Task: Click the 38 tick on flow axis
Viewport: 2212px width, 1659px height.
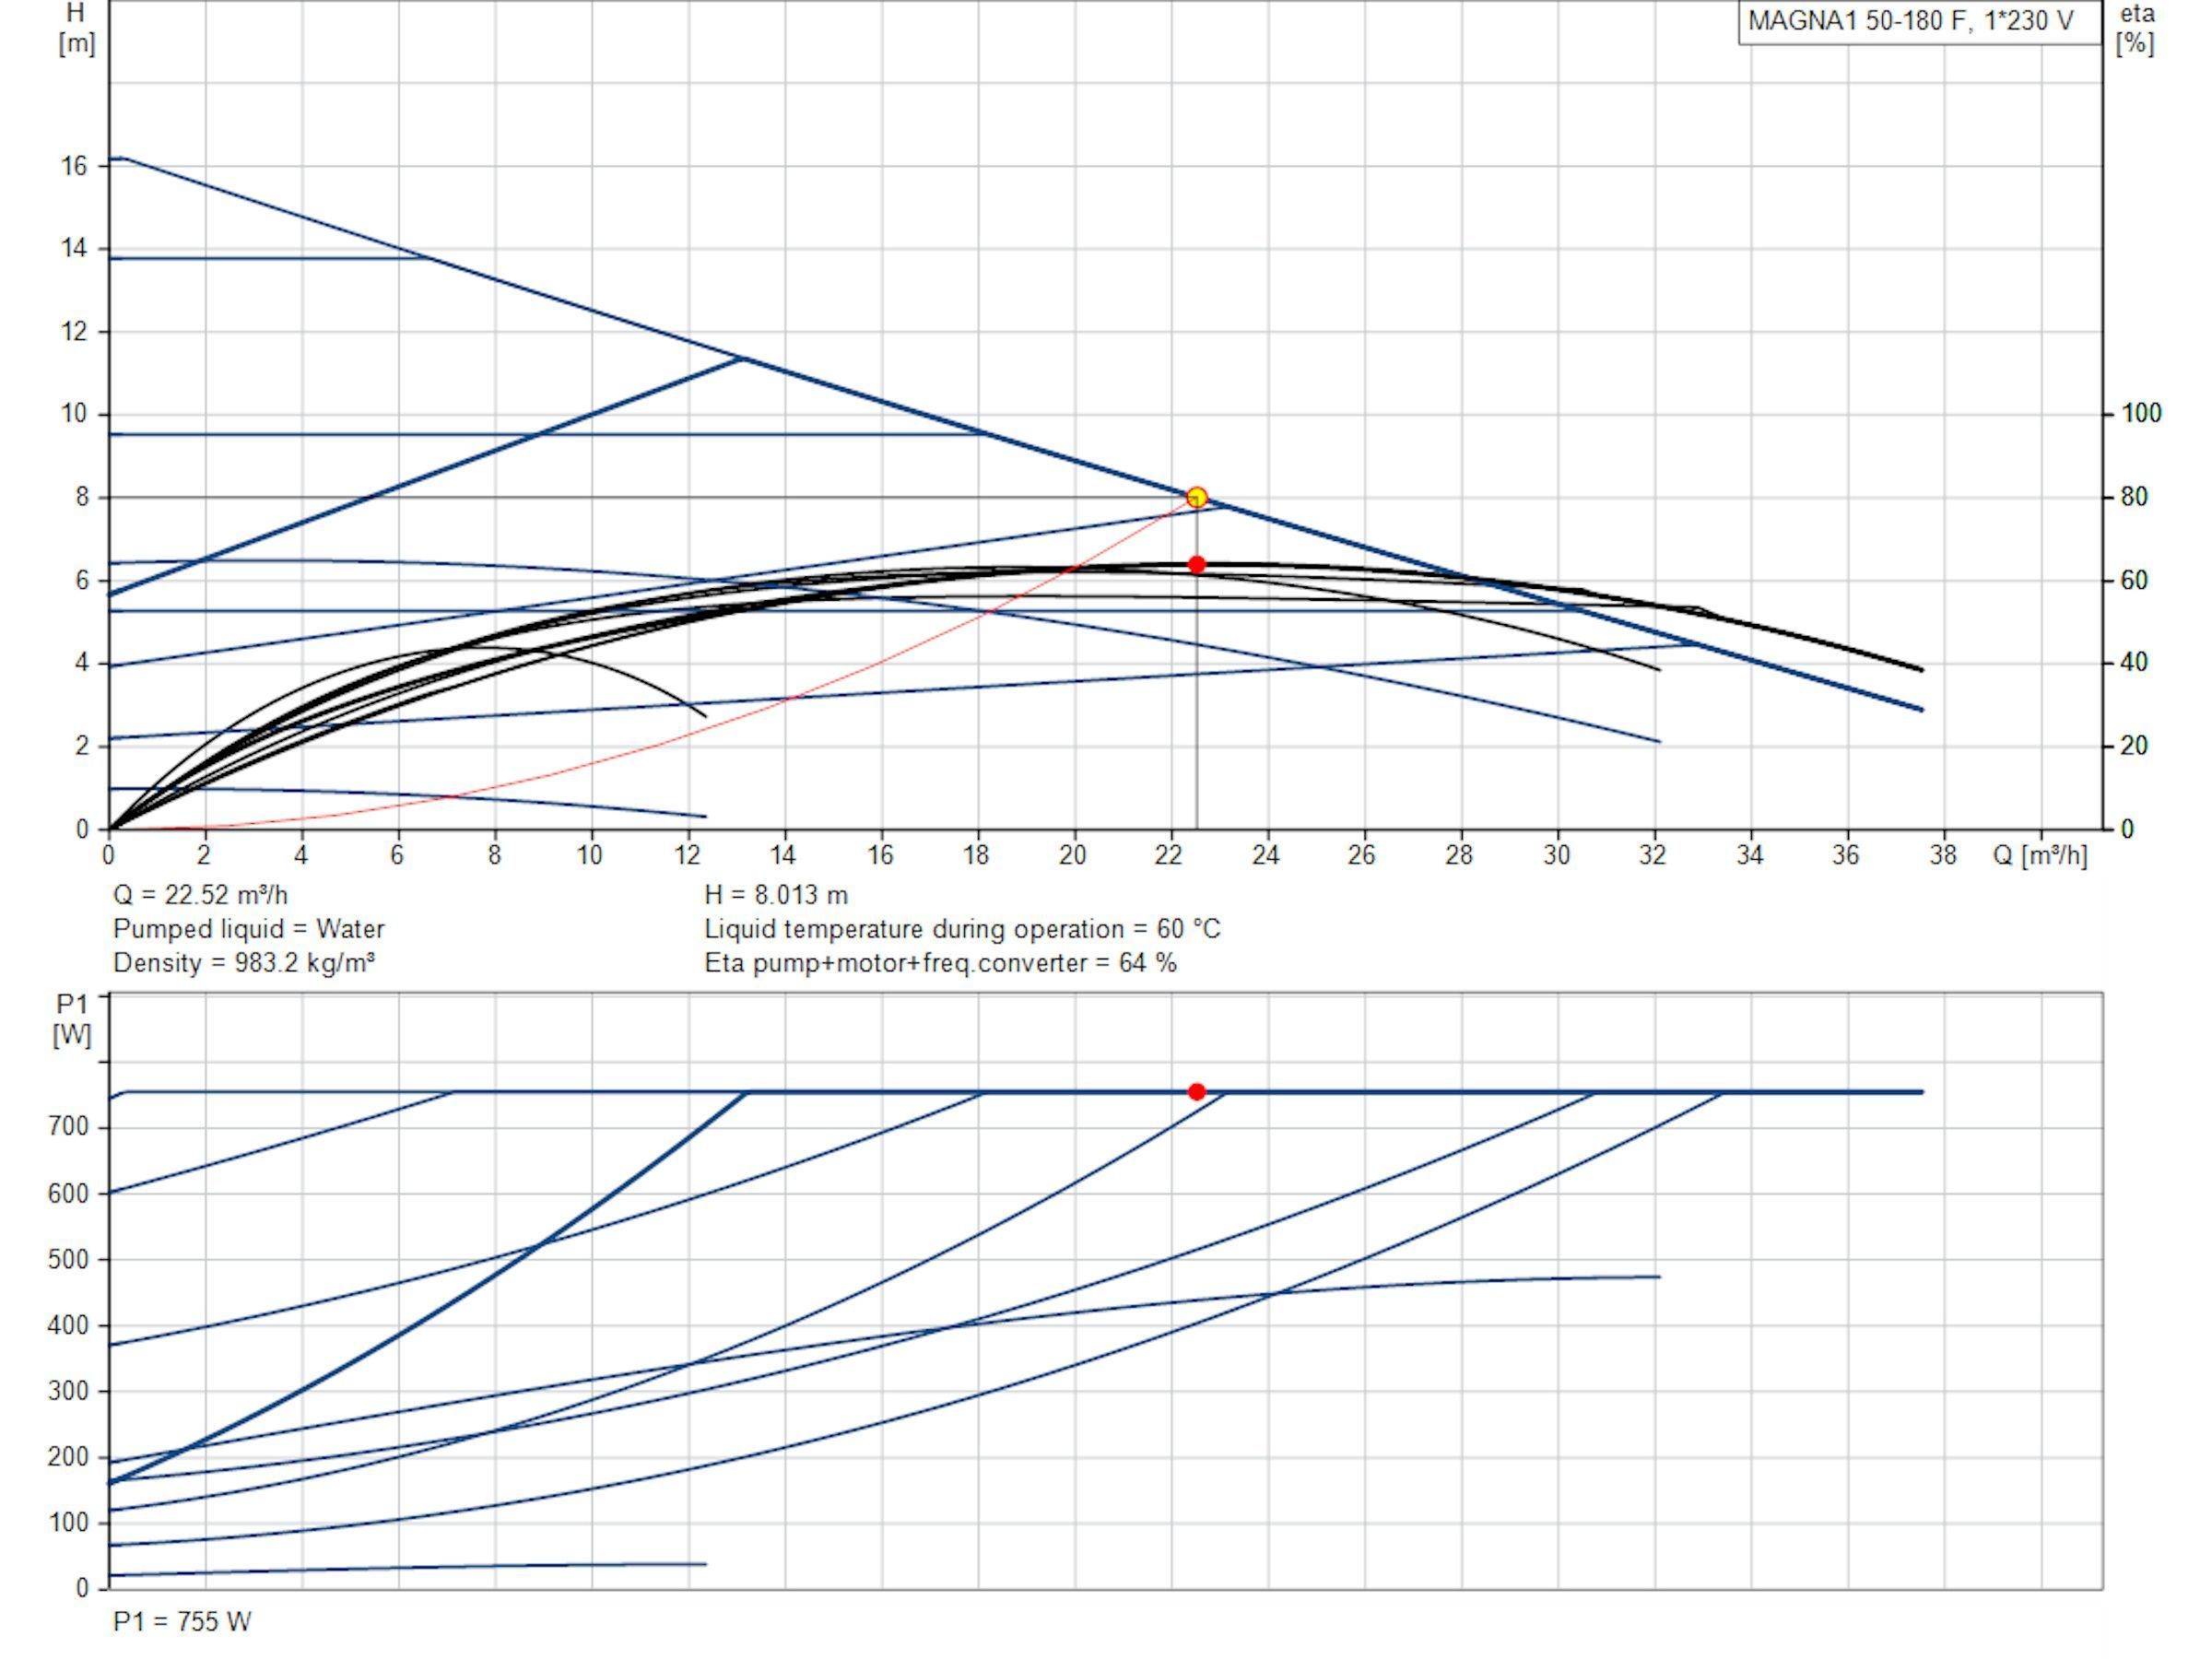Action: [x=1943, y=855]
